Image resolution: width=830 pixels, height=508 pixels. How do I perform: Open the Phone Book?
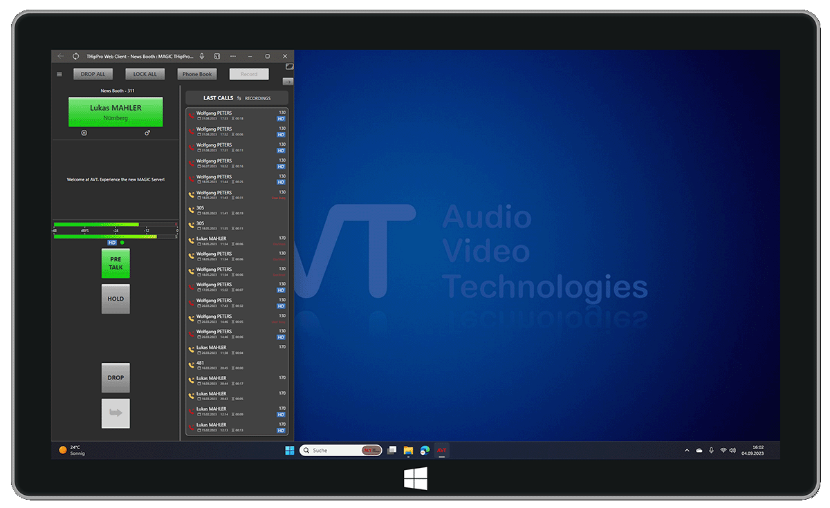coord(197,74)
